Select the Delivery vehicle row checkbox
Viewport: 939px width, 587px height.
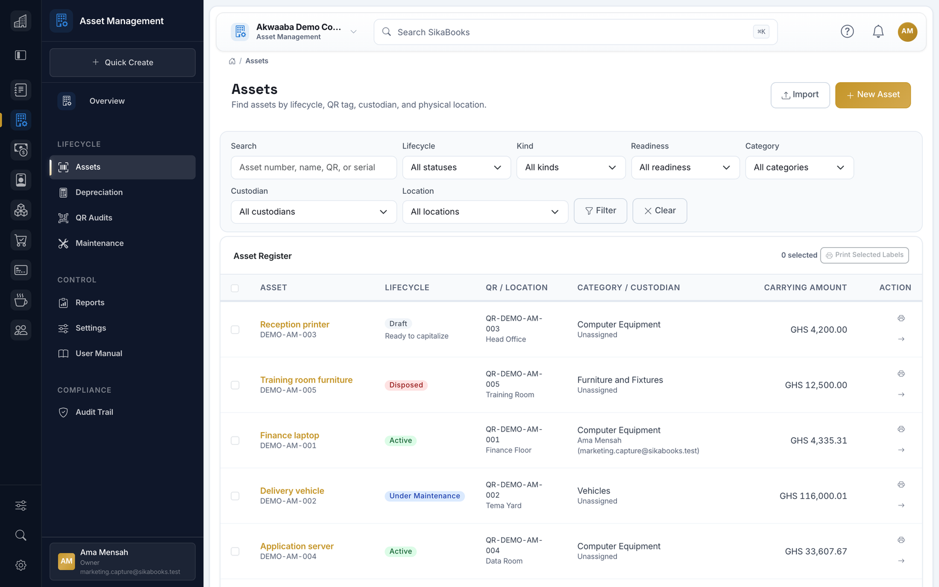[x=235, y=496]
